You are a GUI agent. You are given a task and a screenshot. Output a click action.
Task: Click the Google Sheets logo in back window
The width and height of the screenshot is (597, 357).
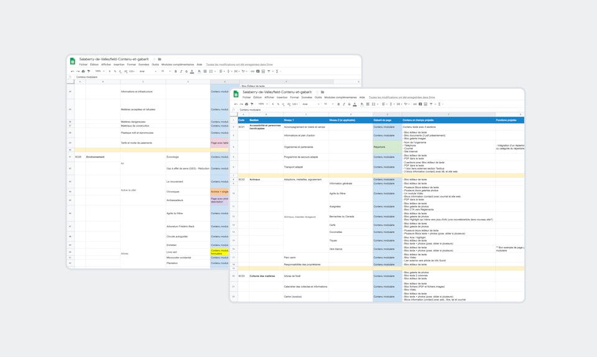click(73, 61)
